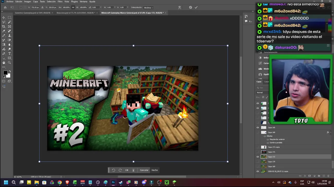Click the Cancelar button
The width and height of the screenshot is (334, 187).
pyautogui.click(x=144, y=170)
